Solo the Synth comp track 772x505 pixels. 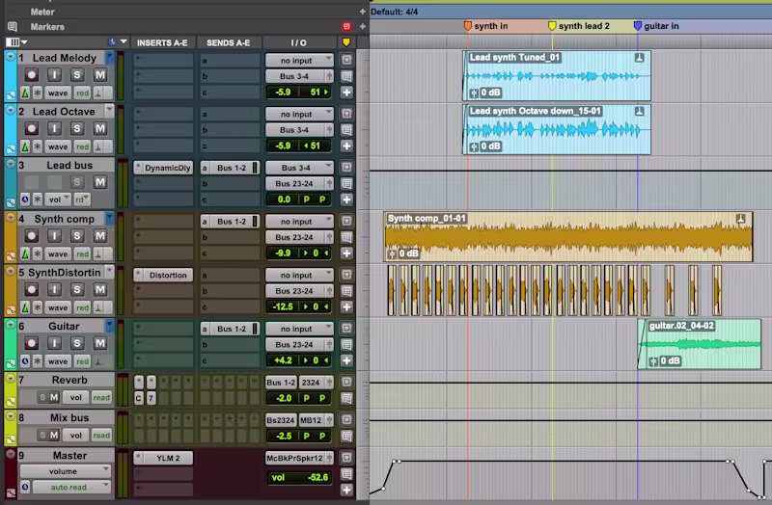[x=77, y=236]
